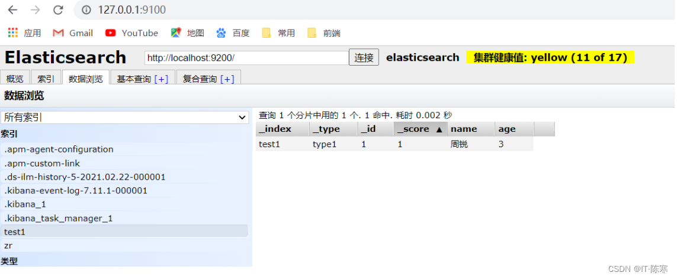Viewport: 677px width, 279px height.
Task: Click the http://localhost:9200/ connection URL field
Action: click(246, 58)
